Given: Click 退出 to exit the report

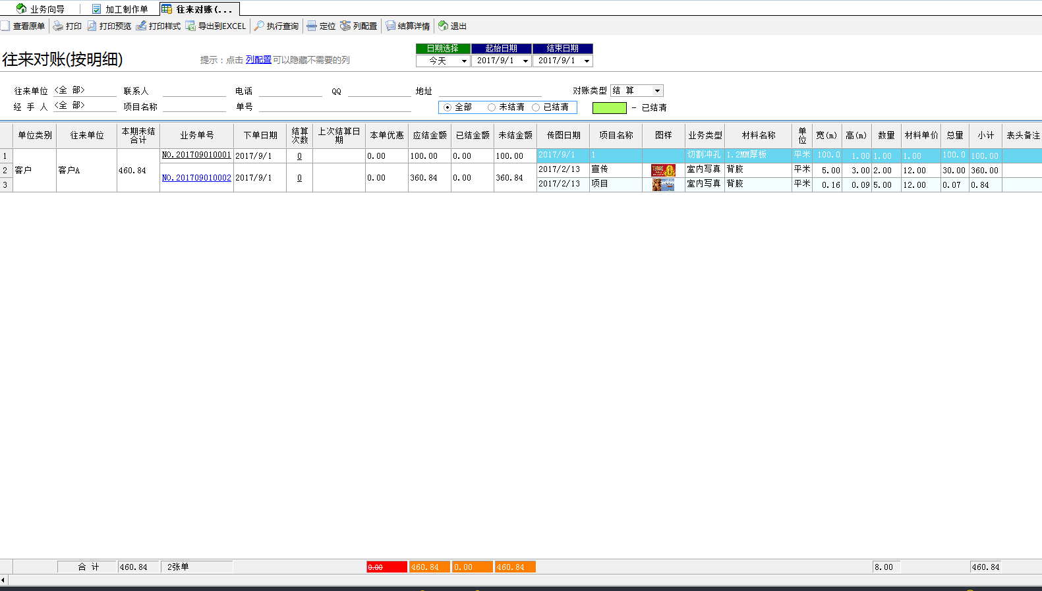Looking at the screenshot, I should point(452,26).
